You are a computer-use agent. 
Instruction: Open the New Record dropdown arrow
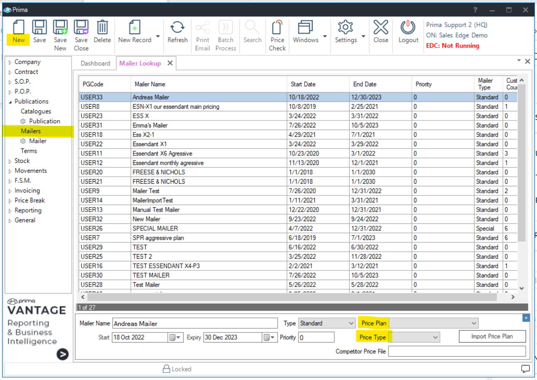(158, 37)
